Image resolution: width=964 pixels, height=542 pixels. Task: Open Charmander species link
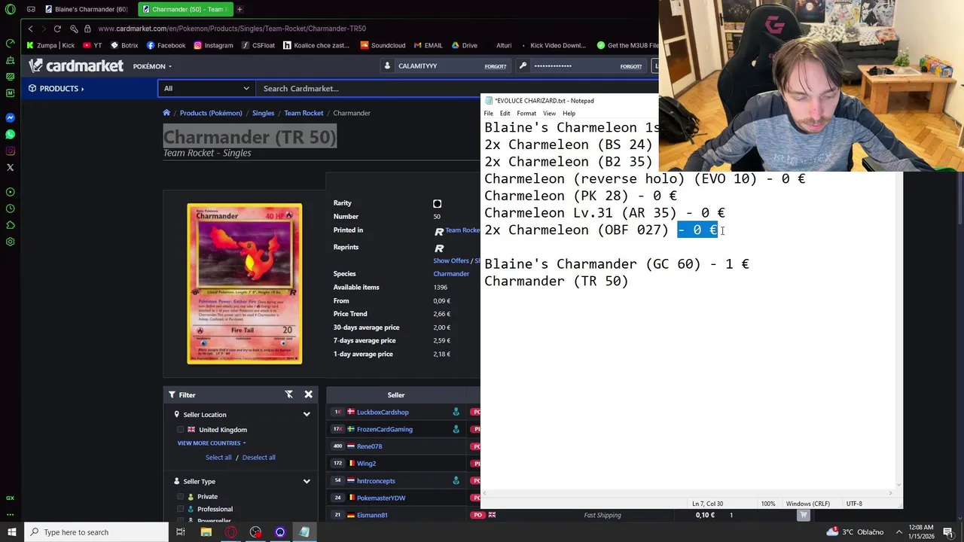(x=451, y=274)
